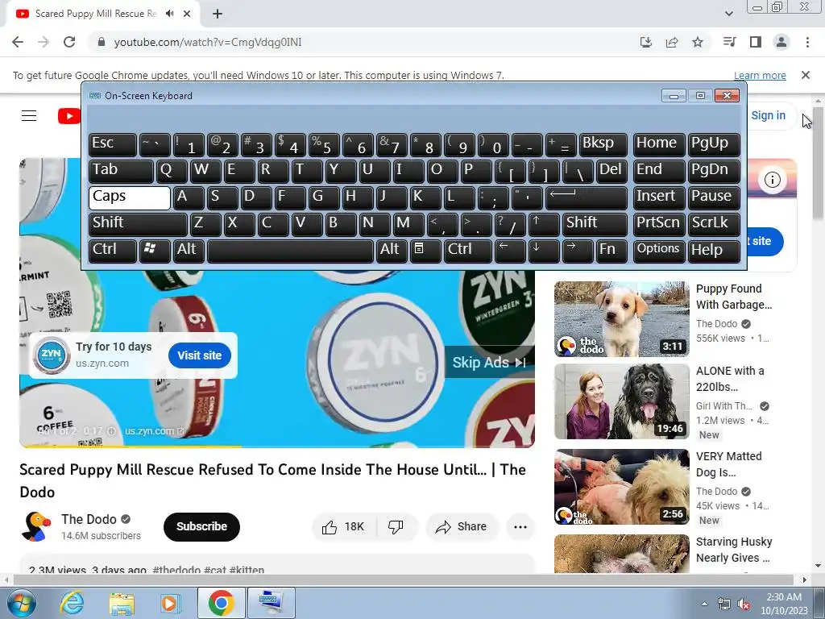Open Puppy Found With Garbage video thumbnail

[621, 318]
